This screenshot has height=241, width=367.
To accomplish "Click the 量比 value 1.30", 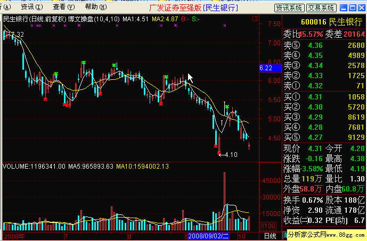I will point(357,179).
